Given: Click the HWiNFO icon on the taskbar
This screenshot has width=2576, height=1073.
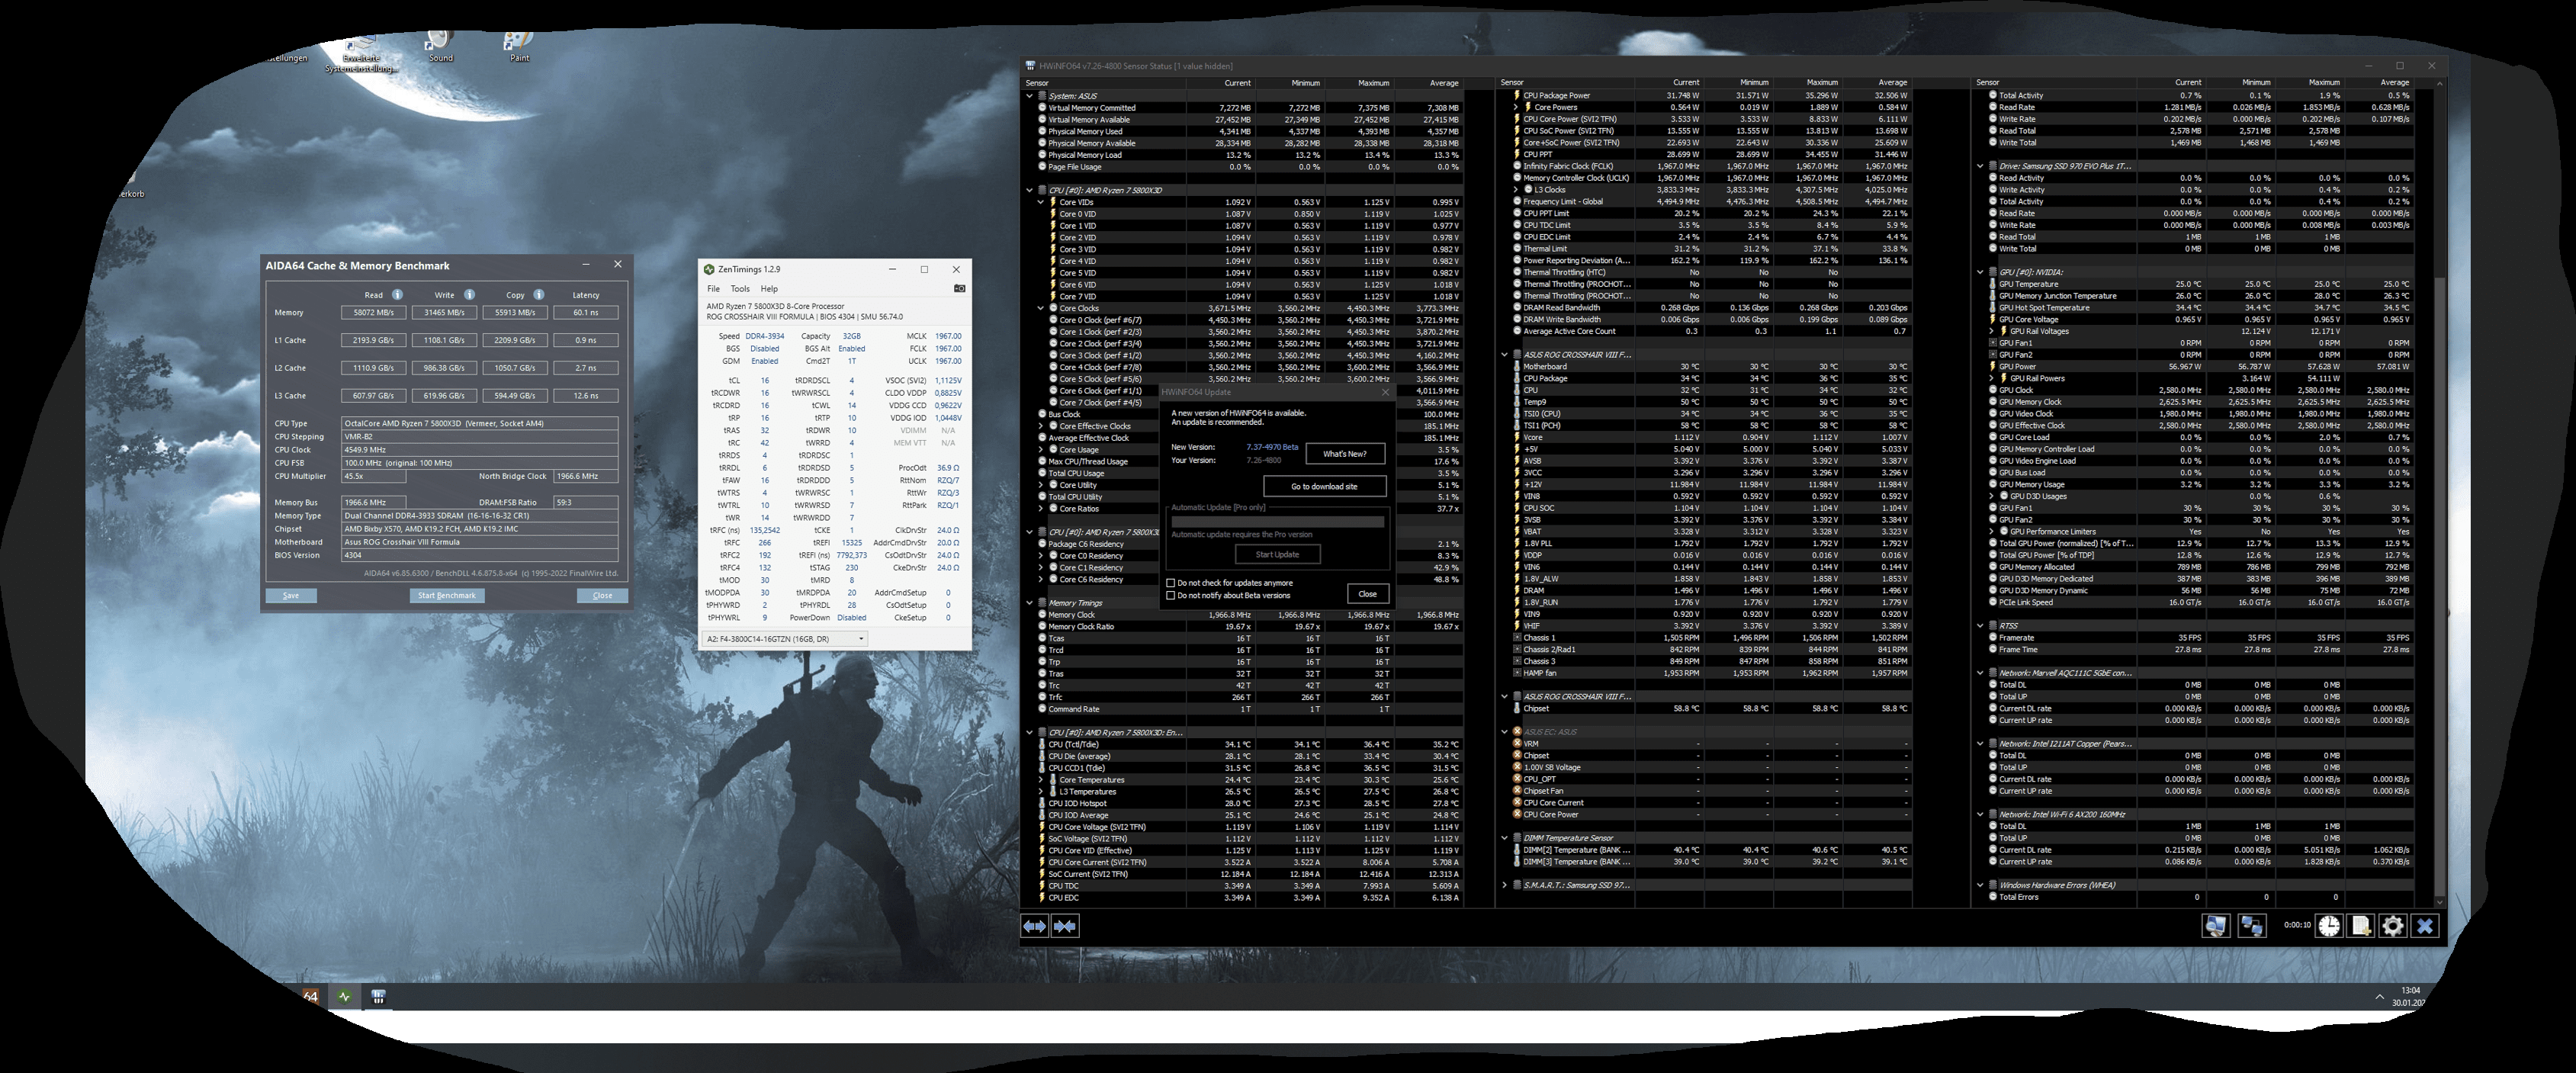Looking at the screenshot, I should click(378, 997).
